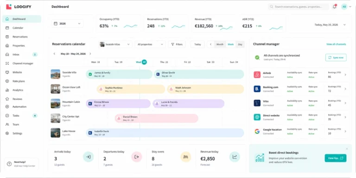Open Dashboard in the sidebar

click(x=22, y=19)
